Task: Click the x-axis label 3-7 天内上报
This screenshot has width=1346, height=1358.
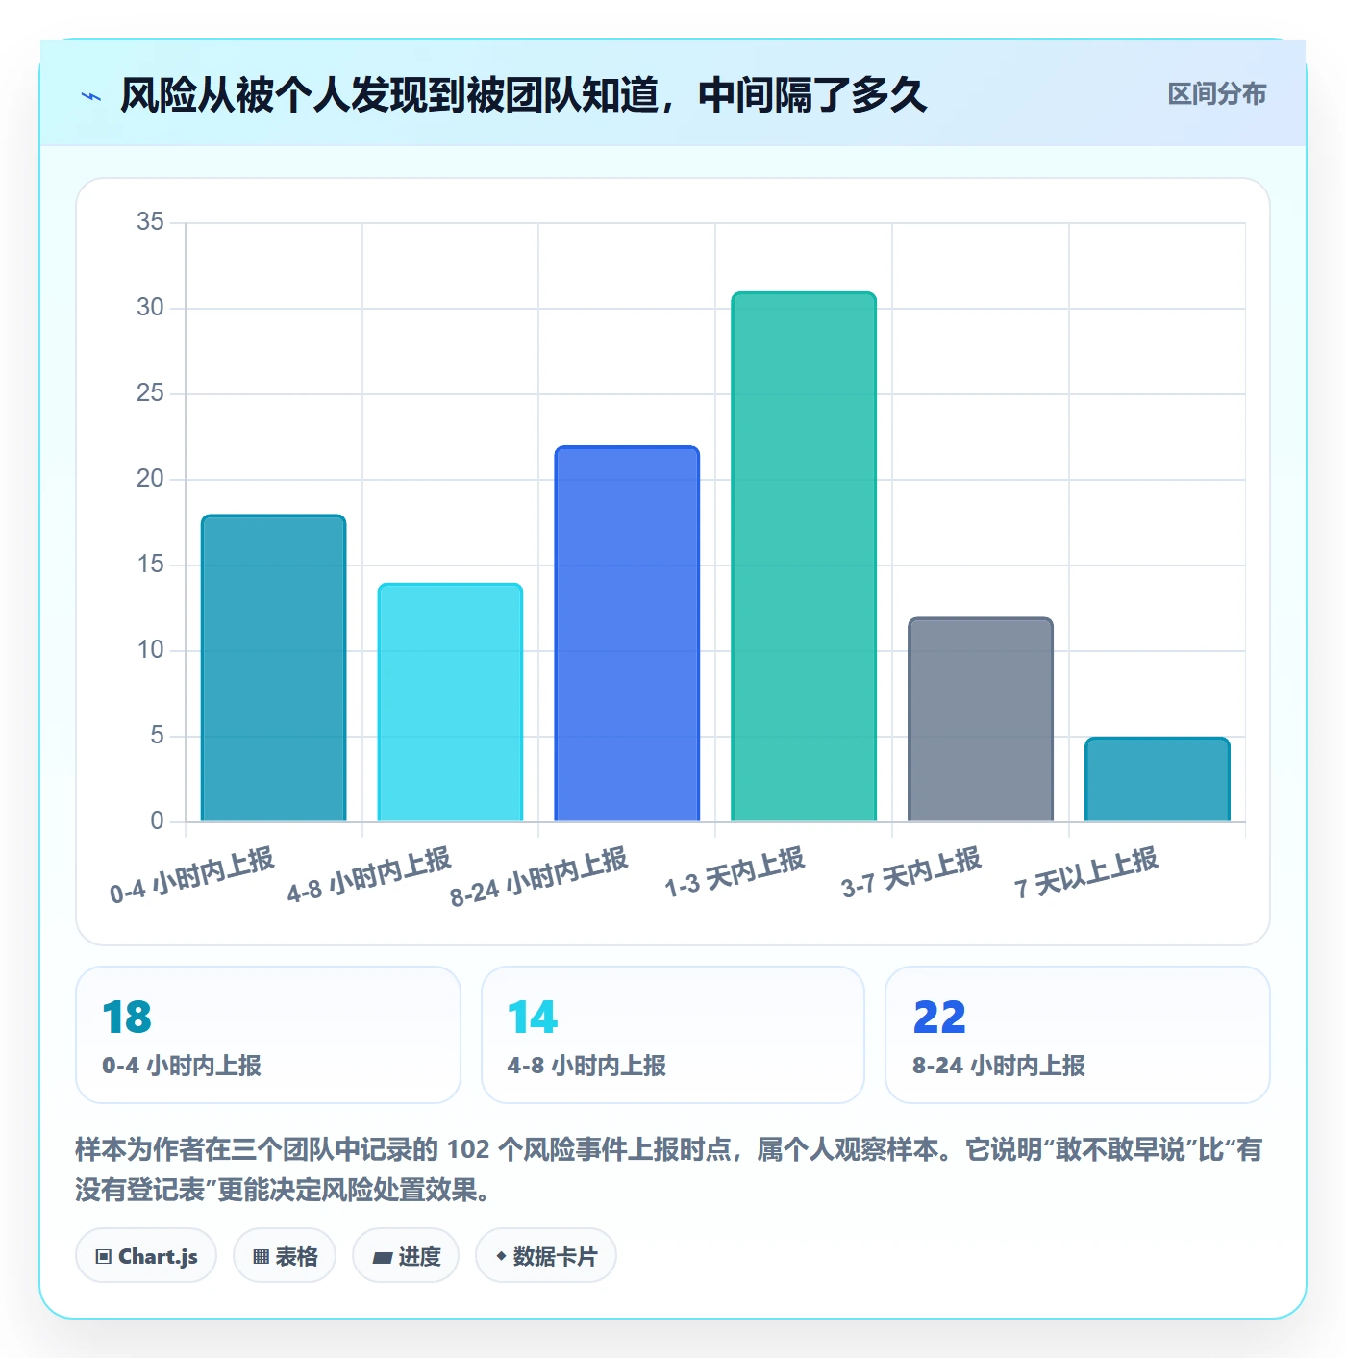Action: pos(911,872)
